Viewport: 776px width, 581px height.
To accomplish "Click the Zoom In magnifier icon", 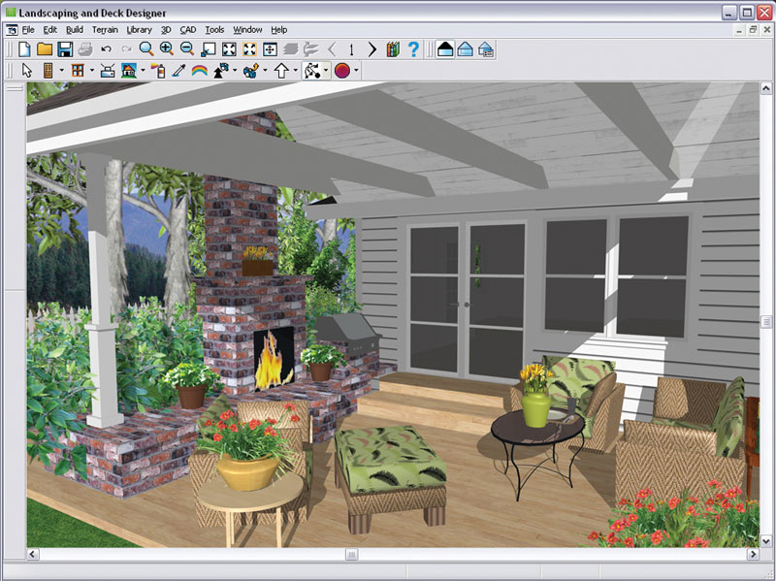I will click(x=166, y=48).
